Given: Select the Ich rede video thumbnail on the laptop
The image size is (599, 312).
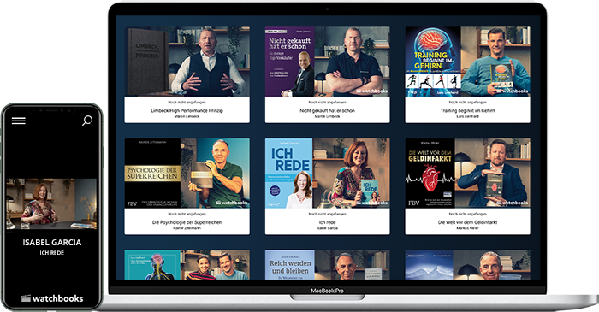Looking at the screenshot, I should coord(328,174).
